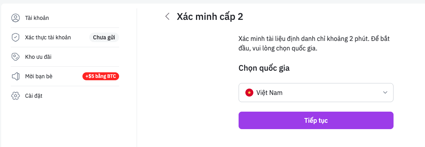Select Mời bạn bè in the sidebar
Viewport: 425px width, 147px height.
coord(65,76)
